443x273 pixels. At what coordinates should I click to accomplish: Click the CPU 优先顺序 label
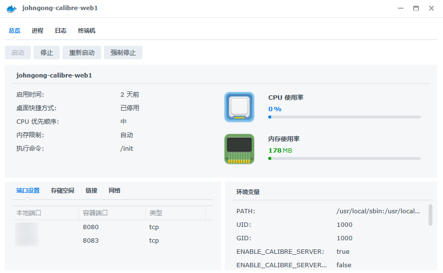[38, 121]
